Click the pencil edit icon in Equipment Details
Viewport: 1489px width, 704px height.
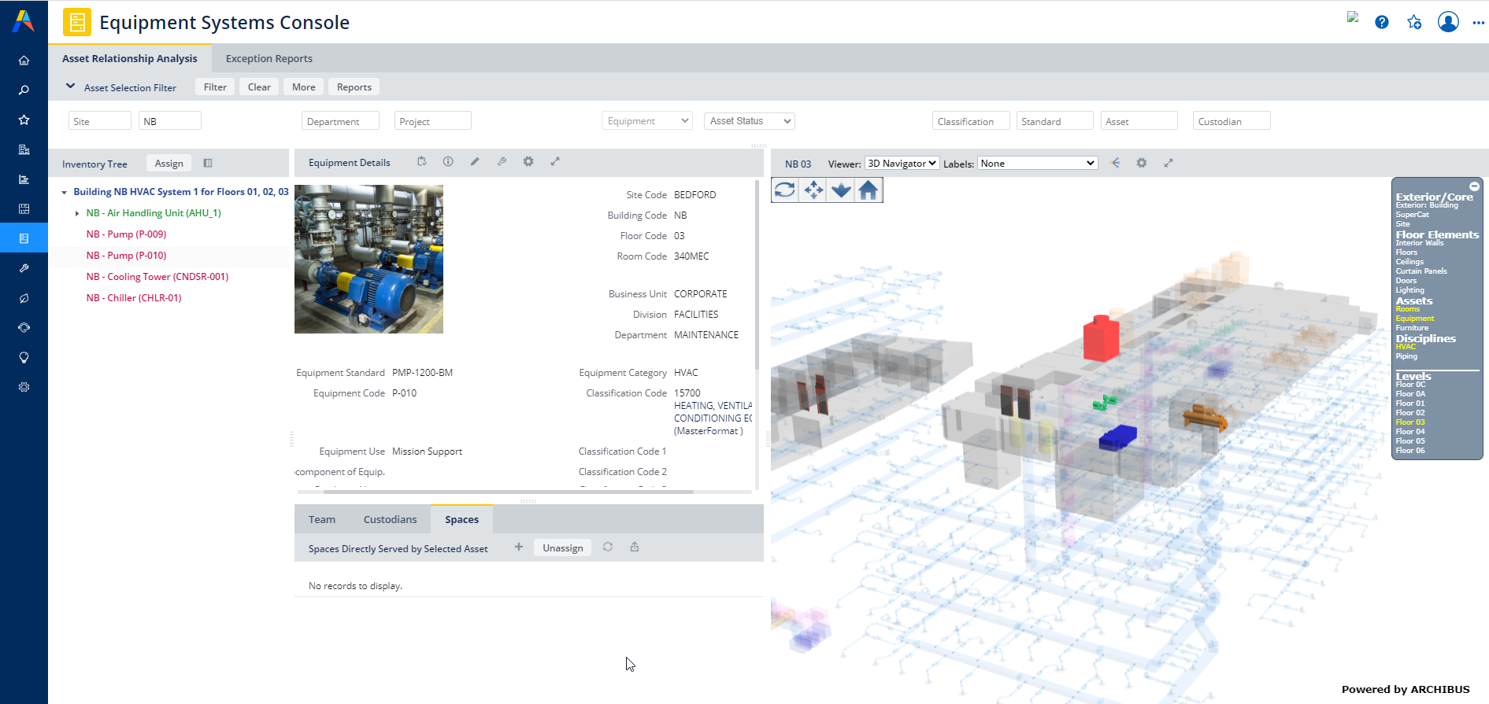point(475,162)
